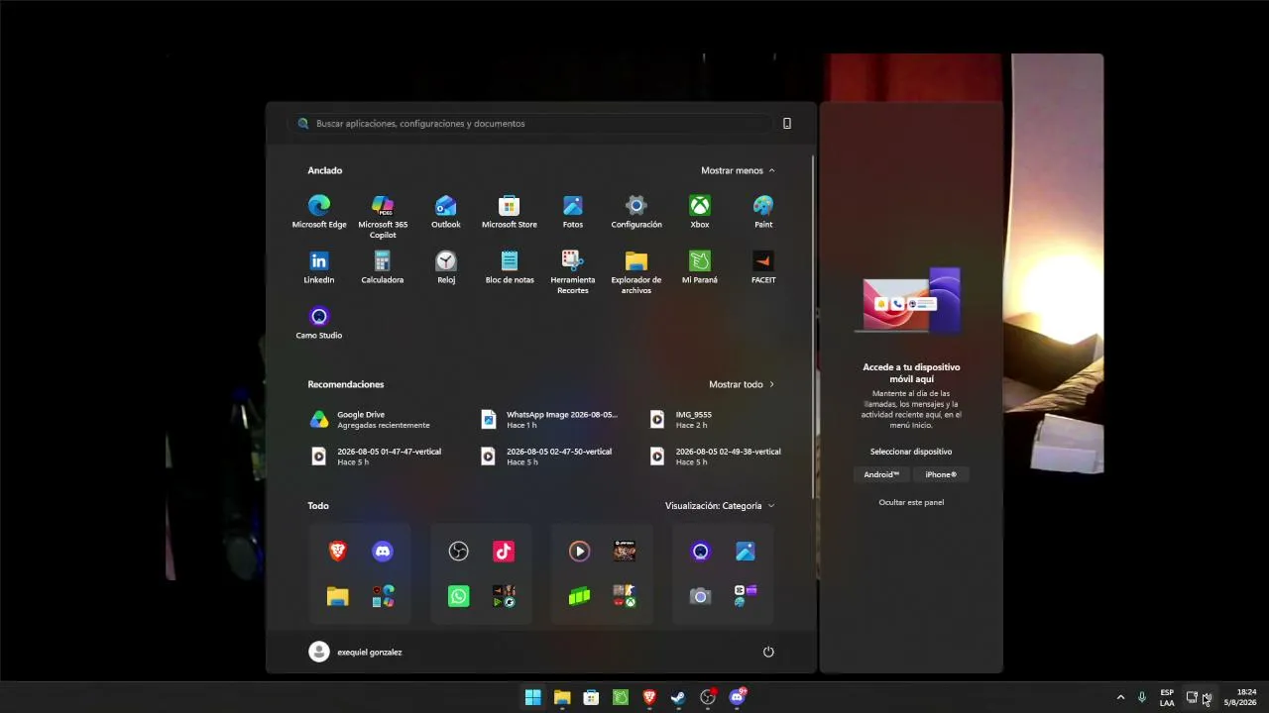The height and width of the screenshot is (713, 1269).
Task: Open the Mi Paraná app
Action: [700, 266]
